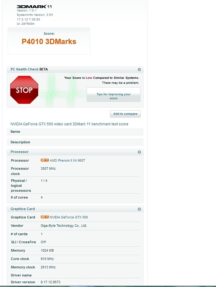Open Tips for improving your score
216x287 pixels.
click(113, 94)
